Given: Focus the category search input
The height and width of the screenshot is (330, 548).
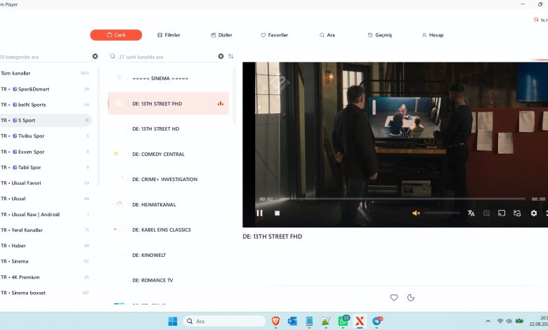Looking at the screenshot, I should [46, 57].
